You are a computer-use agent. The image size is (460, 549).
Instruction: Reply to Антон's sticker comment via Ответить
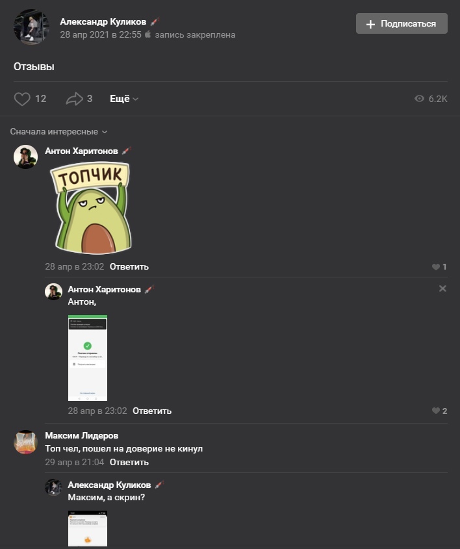[x=129, y=267]
